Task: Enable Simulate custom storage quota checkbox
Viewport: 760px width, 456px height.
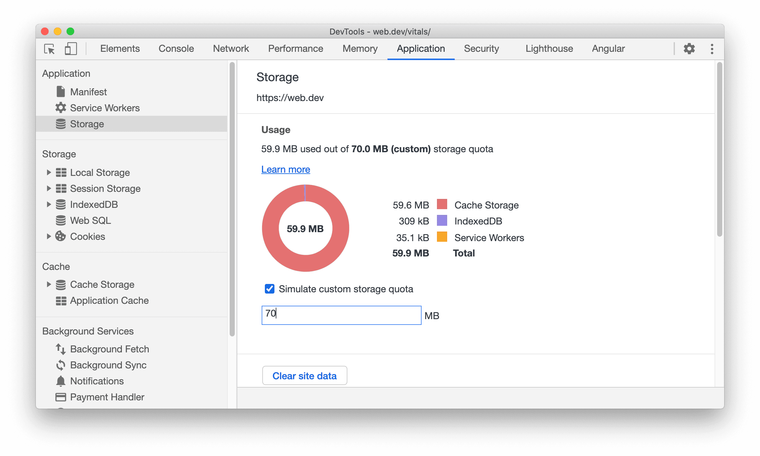Action: 268,289
